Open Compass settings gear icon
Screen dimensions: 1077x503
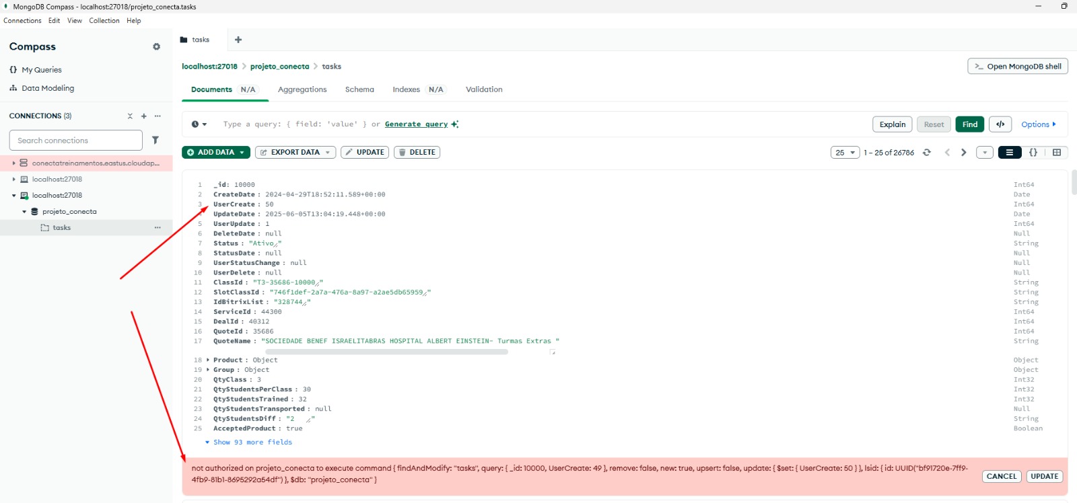click(x=156, y=47)
